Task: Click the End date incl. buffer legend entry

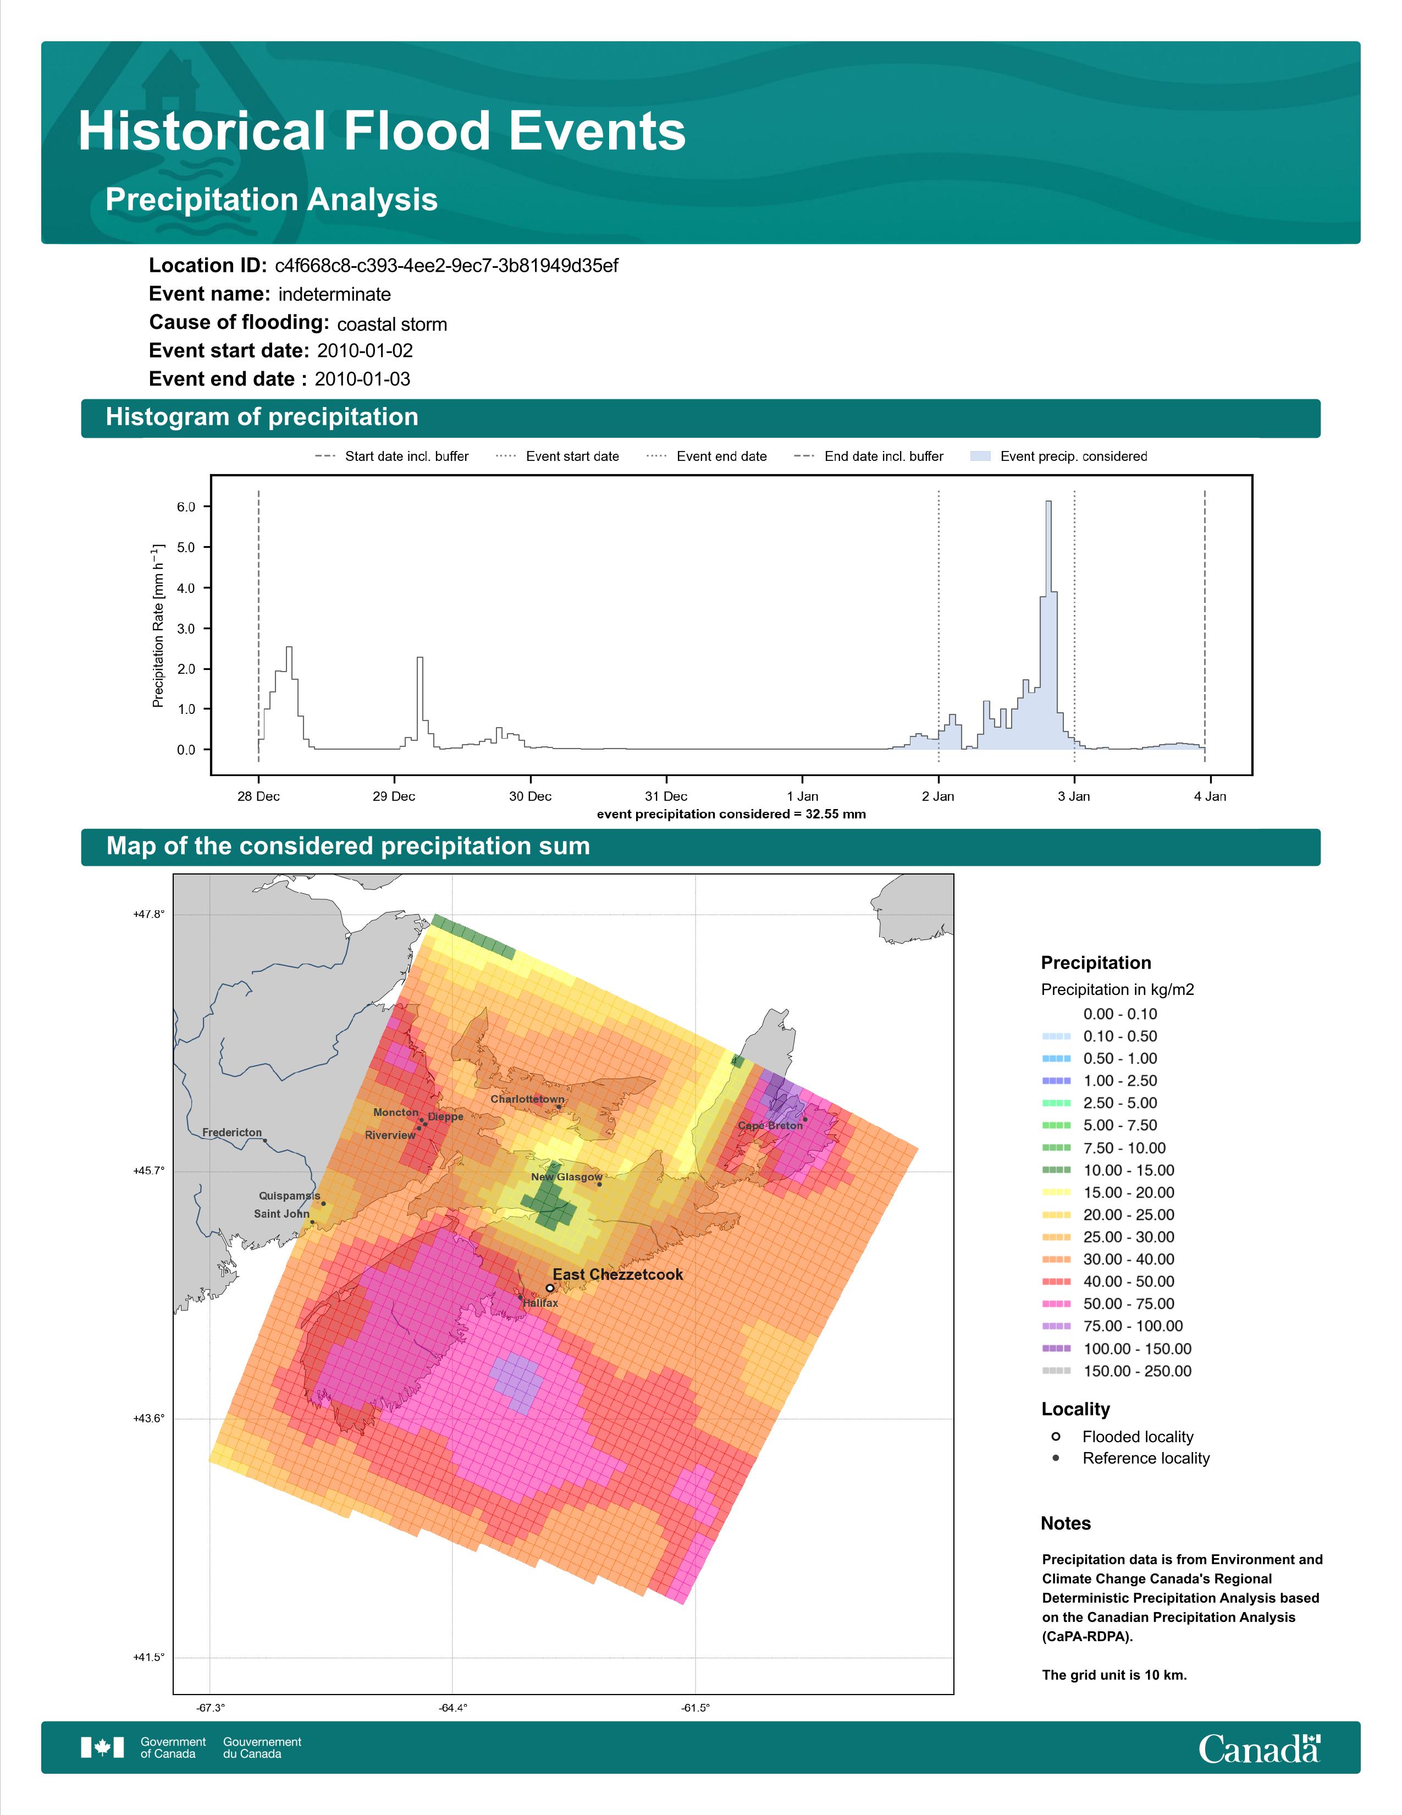Action: pos(869,457)
